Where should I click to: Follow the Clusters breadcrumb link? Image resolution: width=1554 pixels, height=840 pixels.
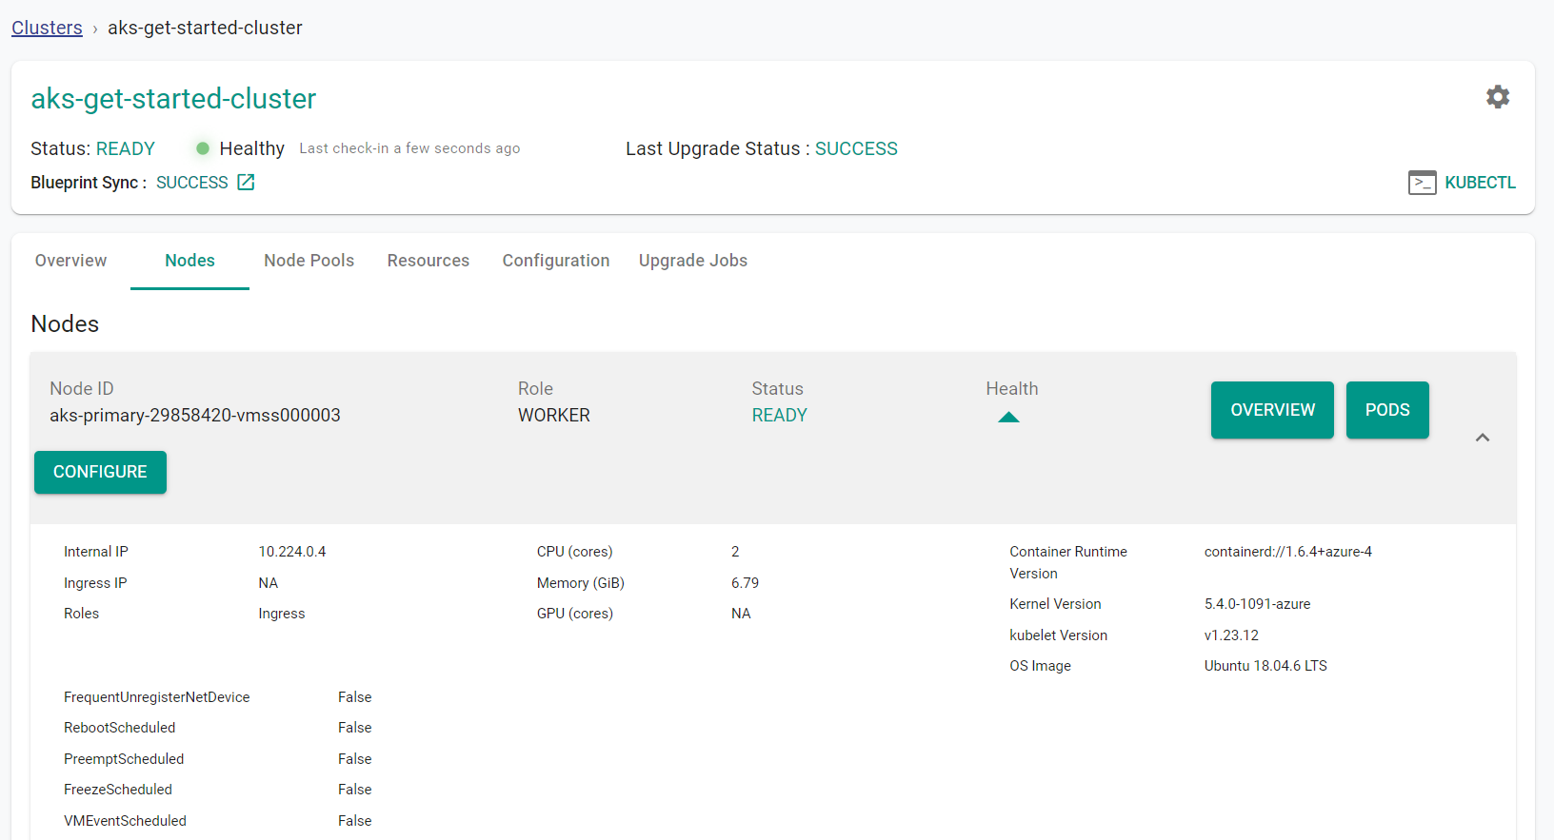(47, 28)
